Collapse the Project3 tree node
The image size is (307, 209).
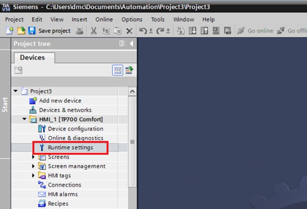click(x=16, y=91)
